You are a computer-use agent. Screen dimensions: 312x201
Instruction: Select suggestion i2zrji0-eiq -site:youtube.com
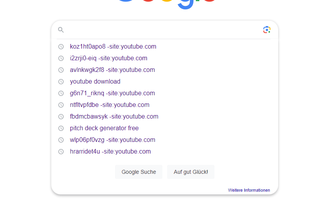click(108, 58)
